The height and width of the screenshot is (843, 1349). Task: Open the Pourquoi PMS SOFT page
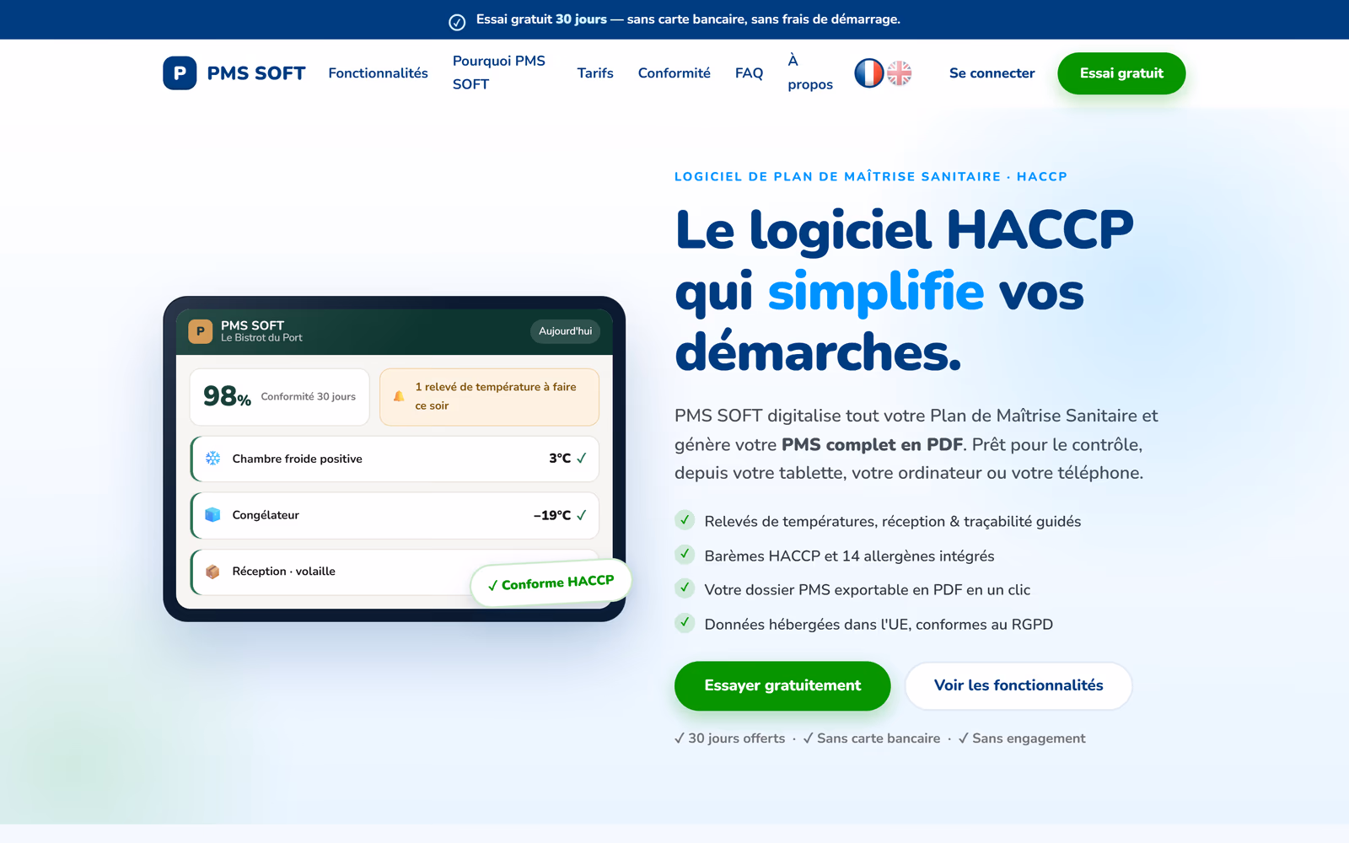pyautogui.click(x=499, y=72)
